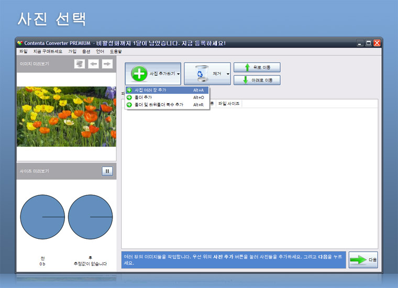Close the Contenta Converter window
Screen dimensions: 398x288
point(377,43)
